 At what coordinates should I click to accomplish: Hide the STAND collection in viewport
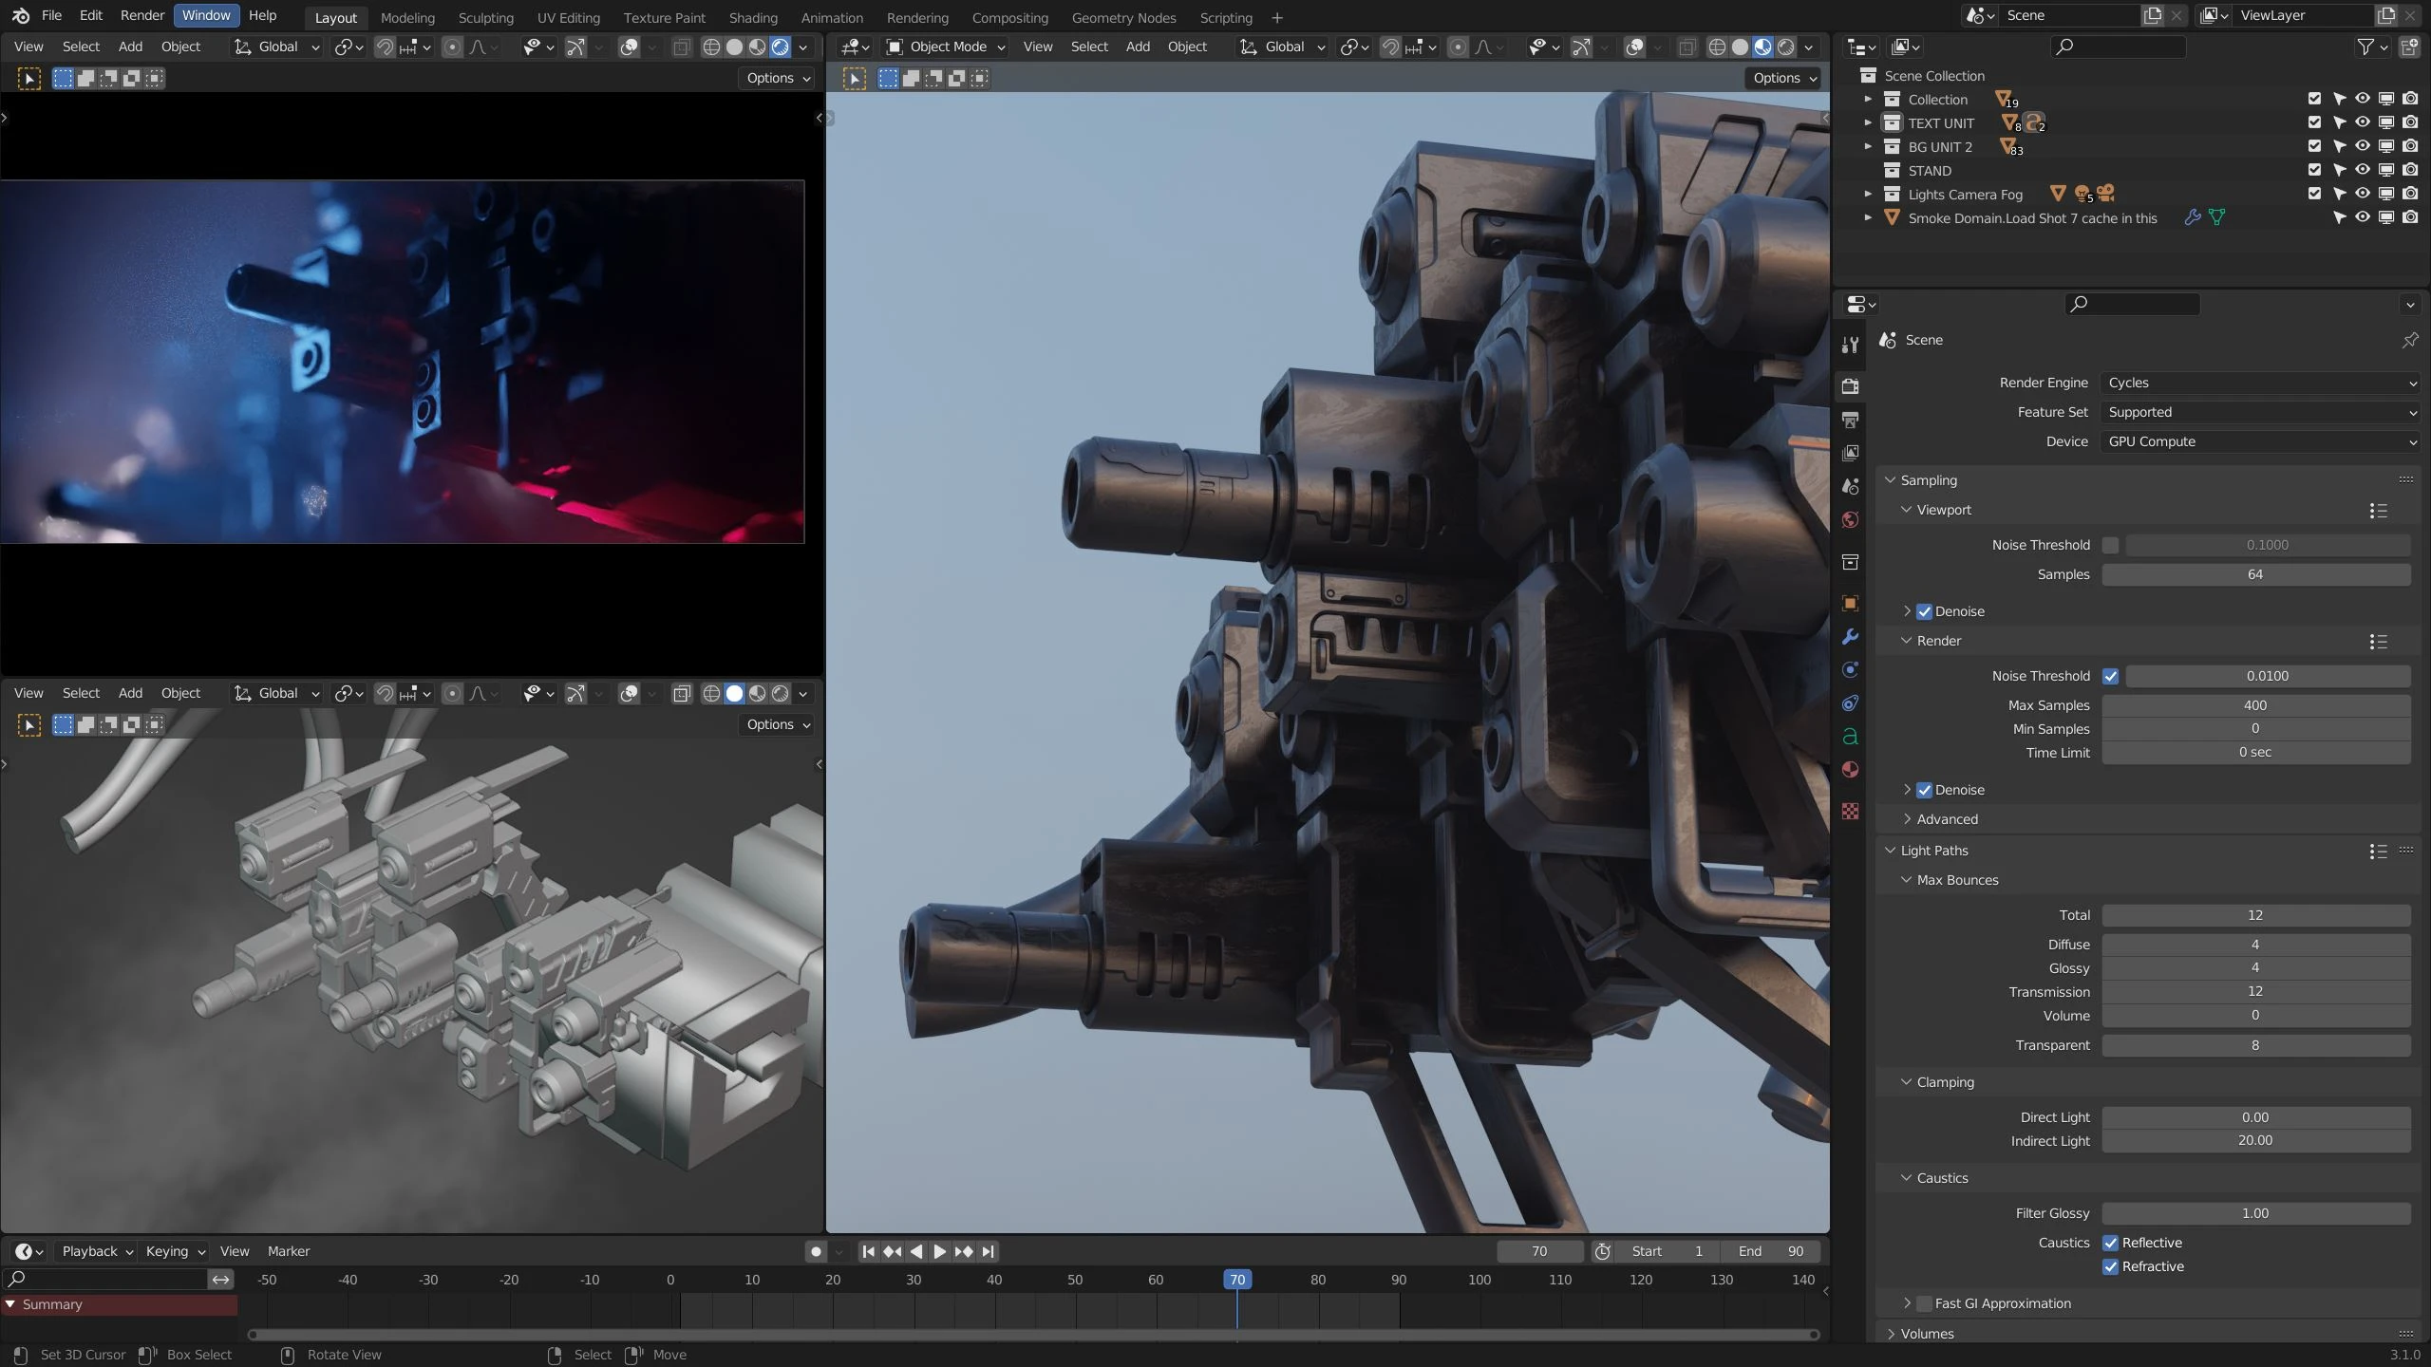[x=2362, y=170]
